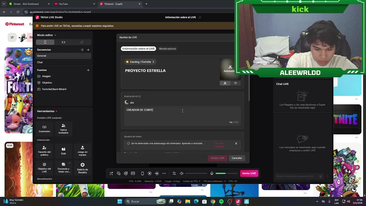Adjust the microphone volume slider
The image size is (366, 206).
pyautogui.click(x=226, y=173)
